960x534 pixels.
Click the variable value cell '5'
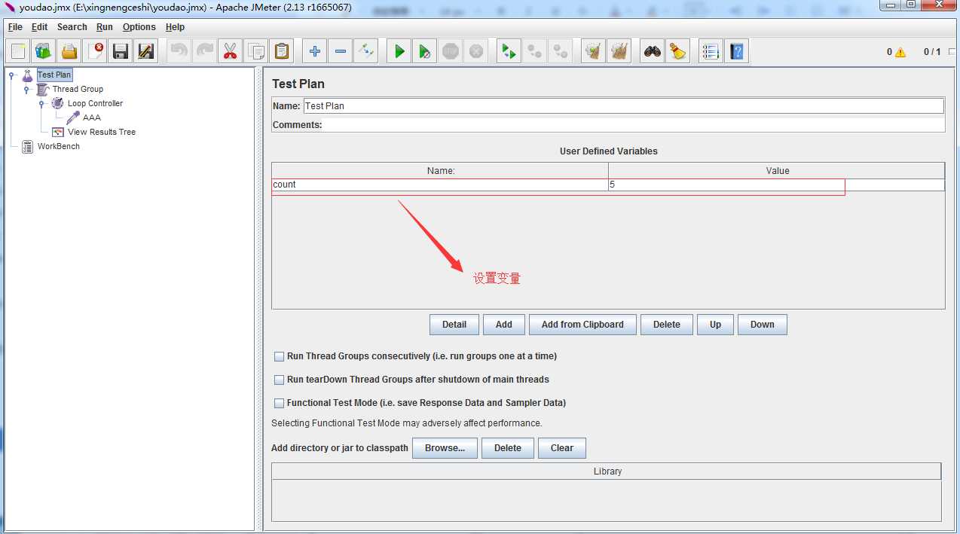pyautogui.click(x=776, y=185)
